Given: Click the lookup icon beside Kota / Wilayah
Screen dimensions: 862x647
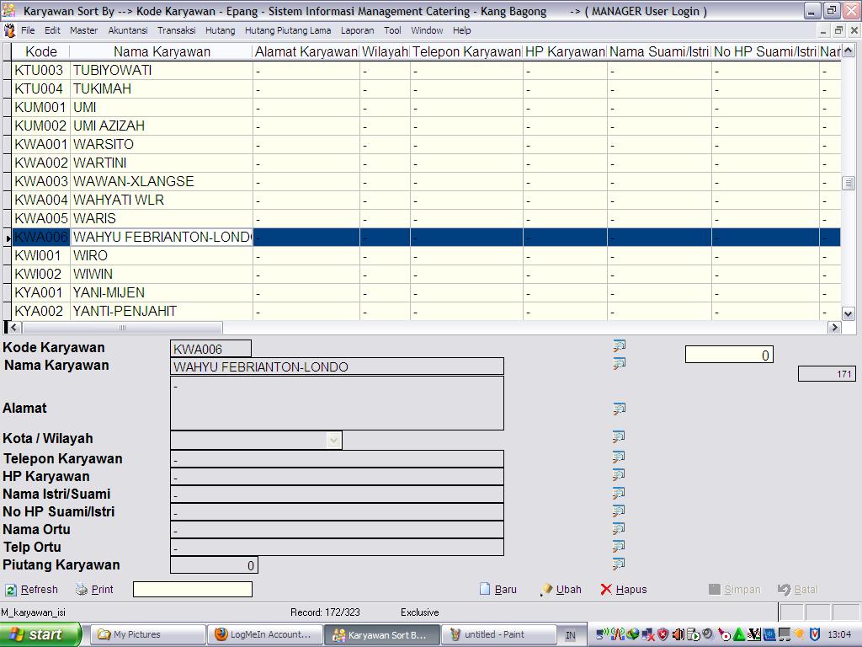Looking at the screenshot, I should [x=619, y=436].
